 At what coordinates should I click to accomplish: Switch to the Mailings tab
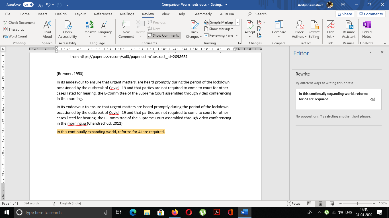(x=127, y=14)
